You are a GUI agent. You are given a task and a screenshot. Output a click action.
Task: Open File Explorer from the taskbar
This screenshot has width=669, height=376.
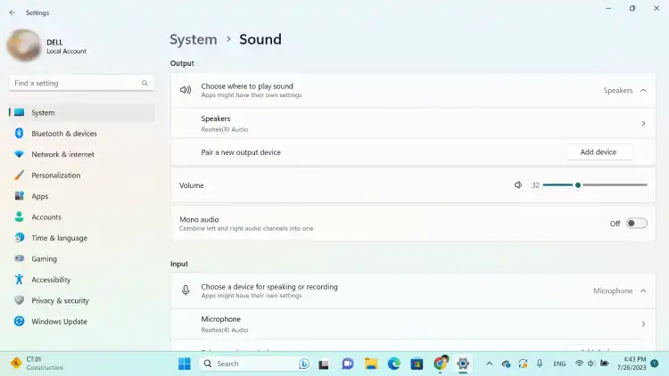tap(371, 364)
